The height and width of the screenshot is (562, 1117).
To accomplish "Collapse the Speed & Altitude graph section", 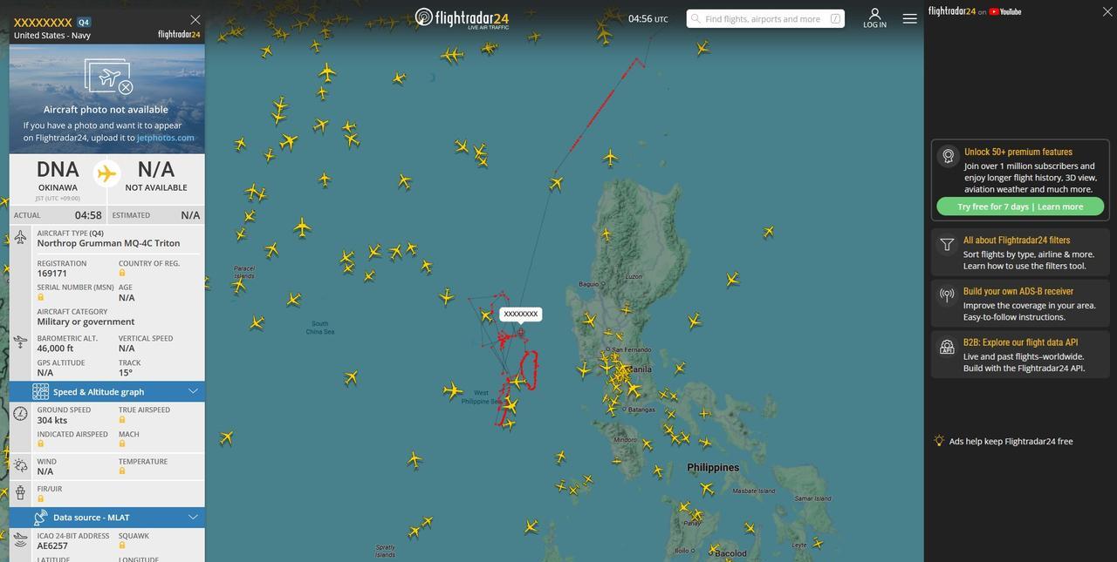I will click(194, 391).
